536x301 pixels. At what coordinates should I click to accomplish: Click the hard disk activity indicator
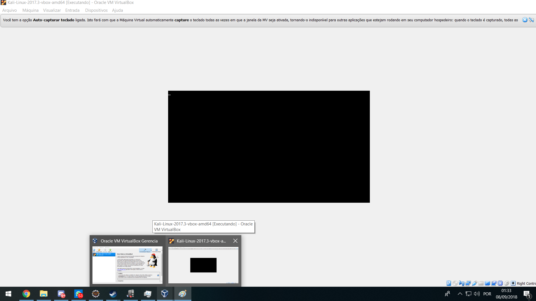point(449,283)
